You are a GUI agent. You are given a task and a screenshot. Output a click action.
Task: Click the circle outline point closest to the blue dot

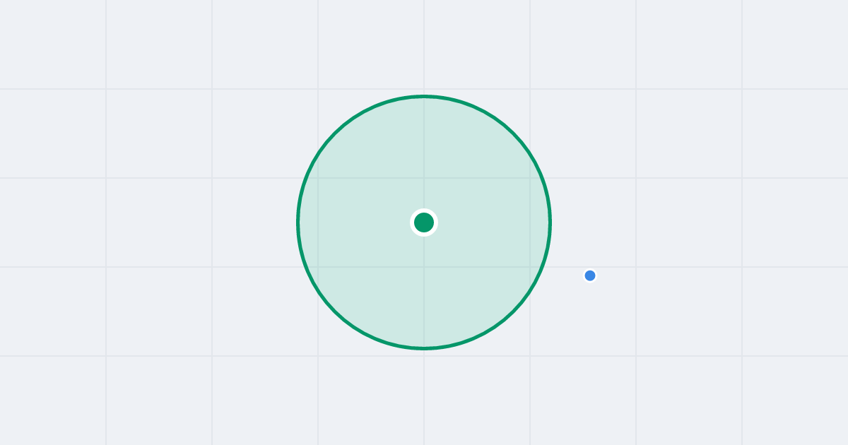(x=544, y=261)
